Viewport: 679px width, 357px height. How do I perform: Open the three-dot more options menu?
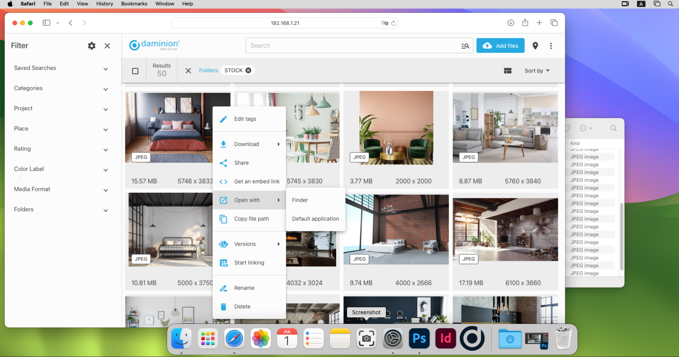[x=551, y=46]
